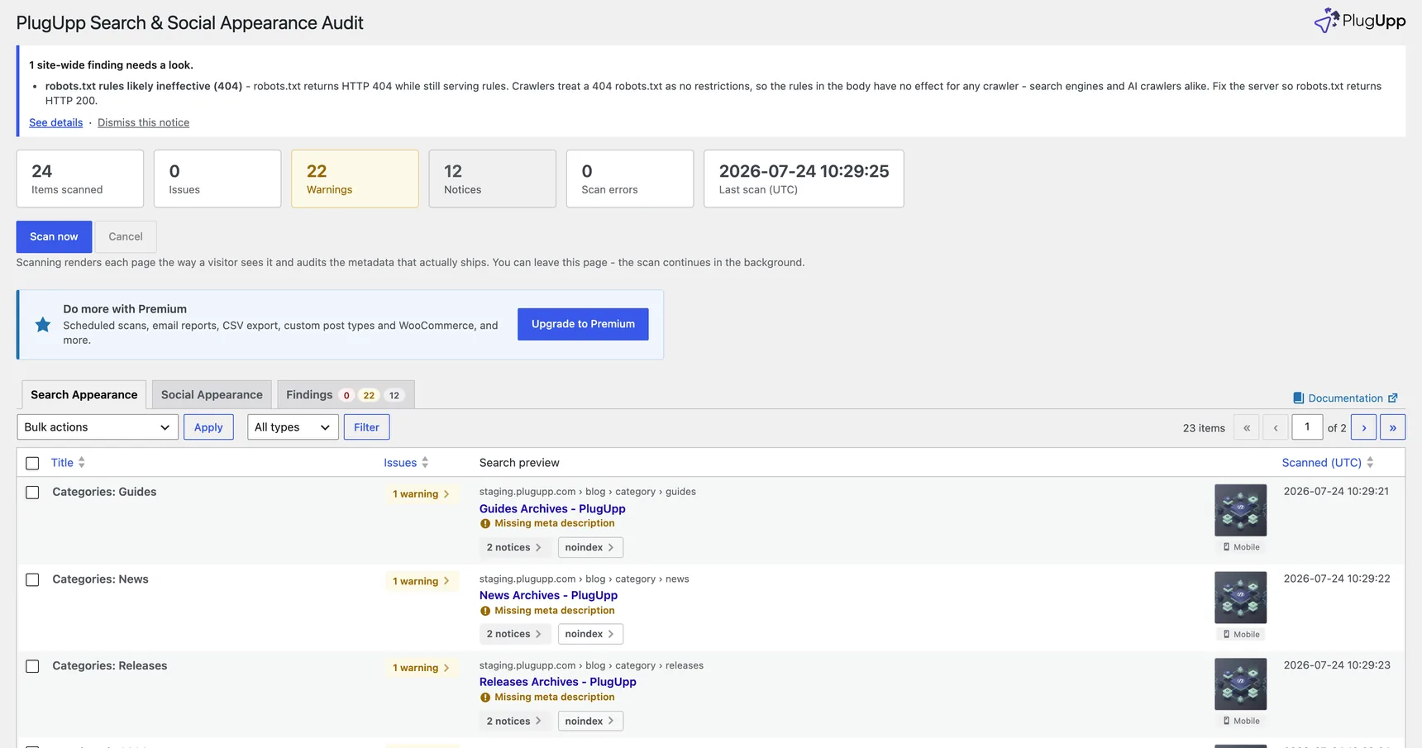Image resolution: width=1422 pixels, height=748 pixels.
Task: Click the Premium star icon
Action: pyautogui.click(x=43, y=325)
